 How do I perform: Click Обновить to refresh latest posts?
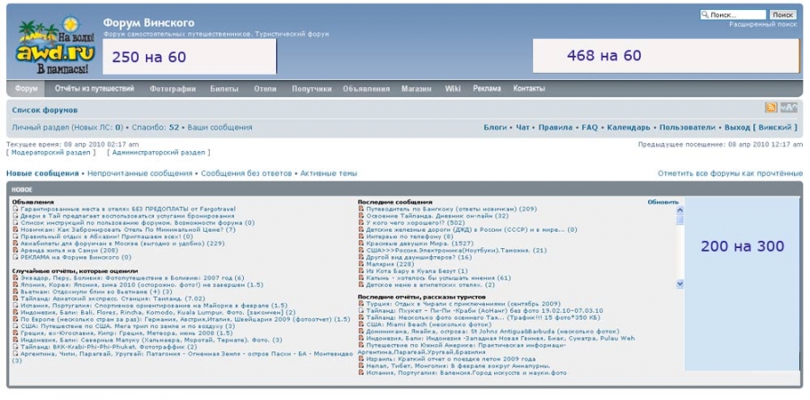pyautogui.click(x=662, y=202)
